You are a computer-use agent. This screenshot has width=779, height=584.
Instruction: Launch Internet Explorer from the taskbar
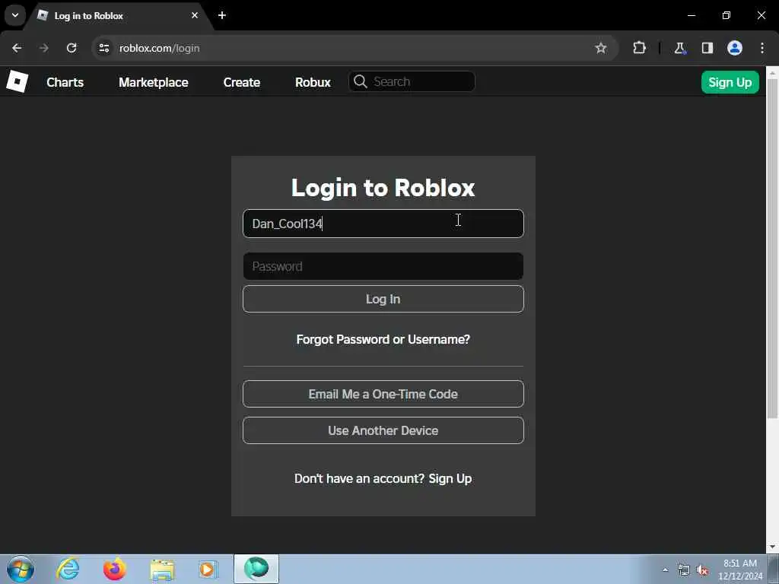click(68, 569)
